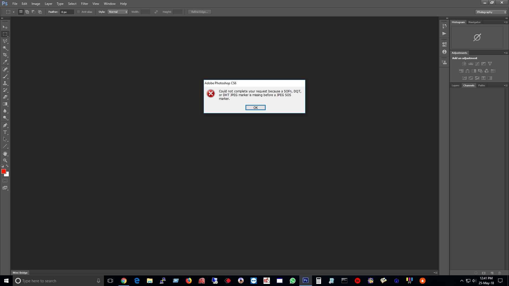Select the Zoom tool
This screenshot has height=286, width=509.
tap(5, 160)
